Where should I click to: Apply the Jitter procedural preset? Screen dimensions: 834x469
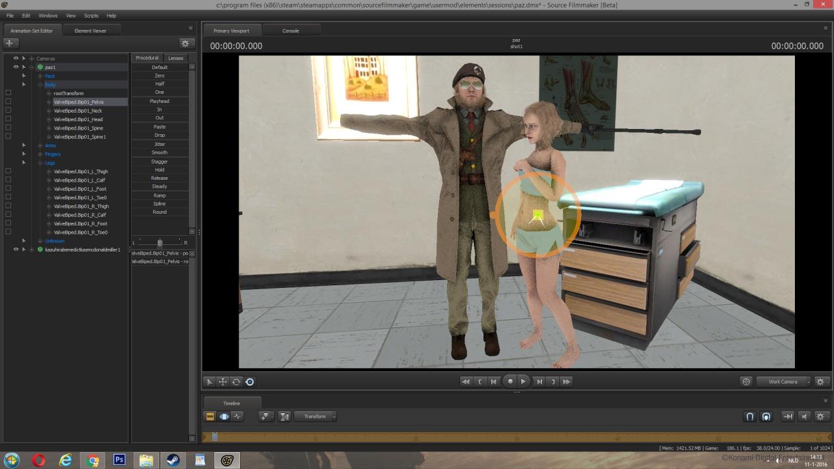click(x=160, y=144)
